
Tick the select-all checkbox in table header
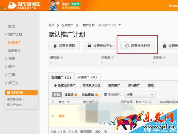point(53,102)
